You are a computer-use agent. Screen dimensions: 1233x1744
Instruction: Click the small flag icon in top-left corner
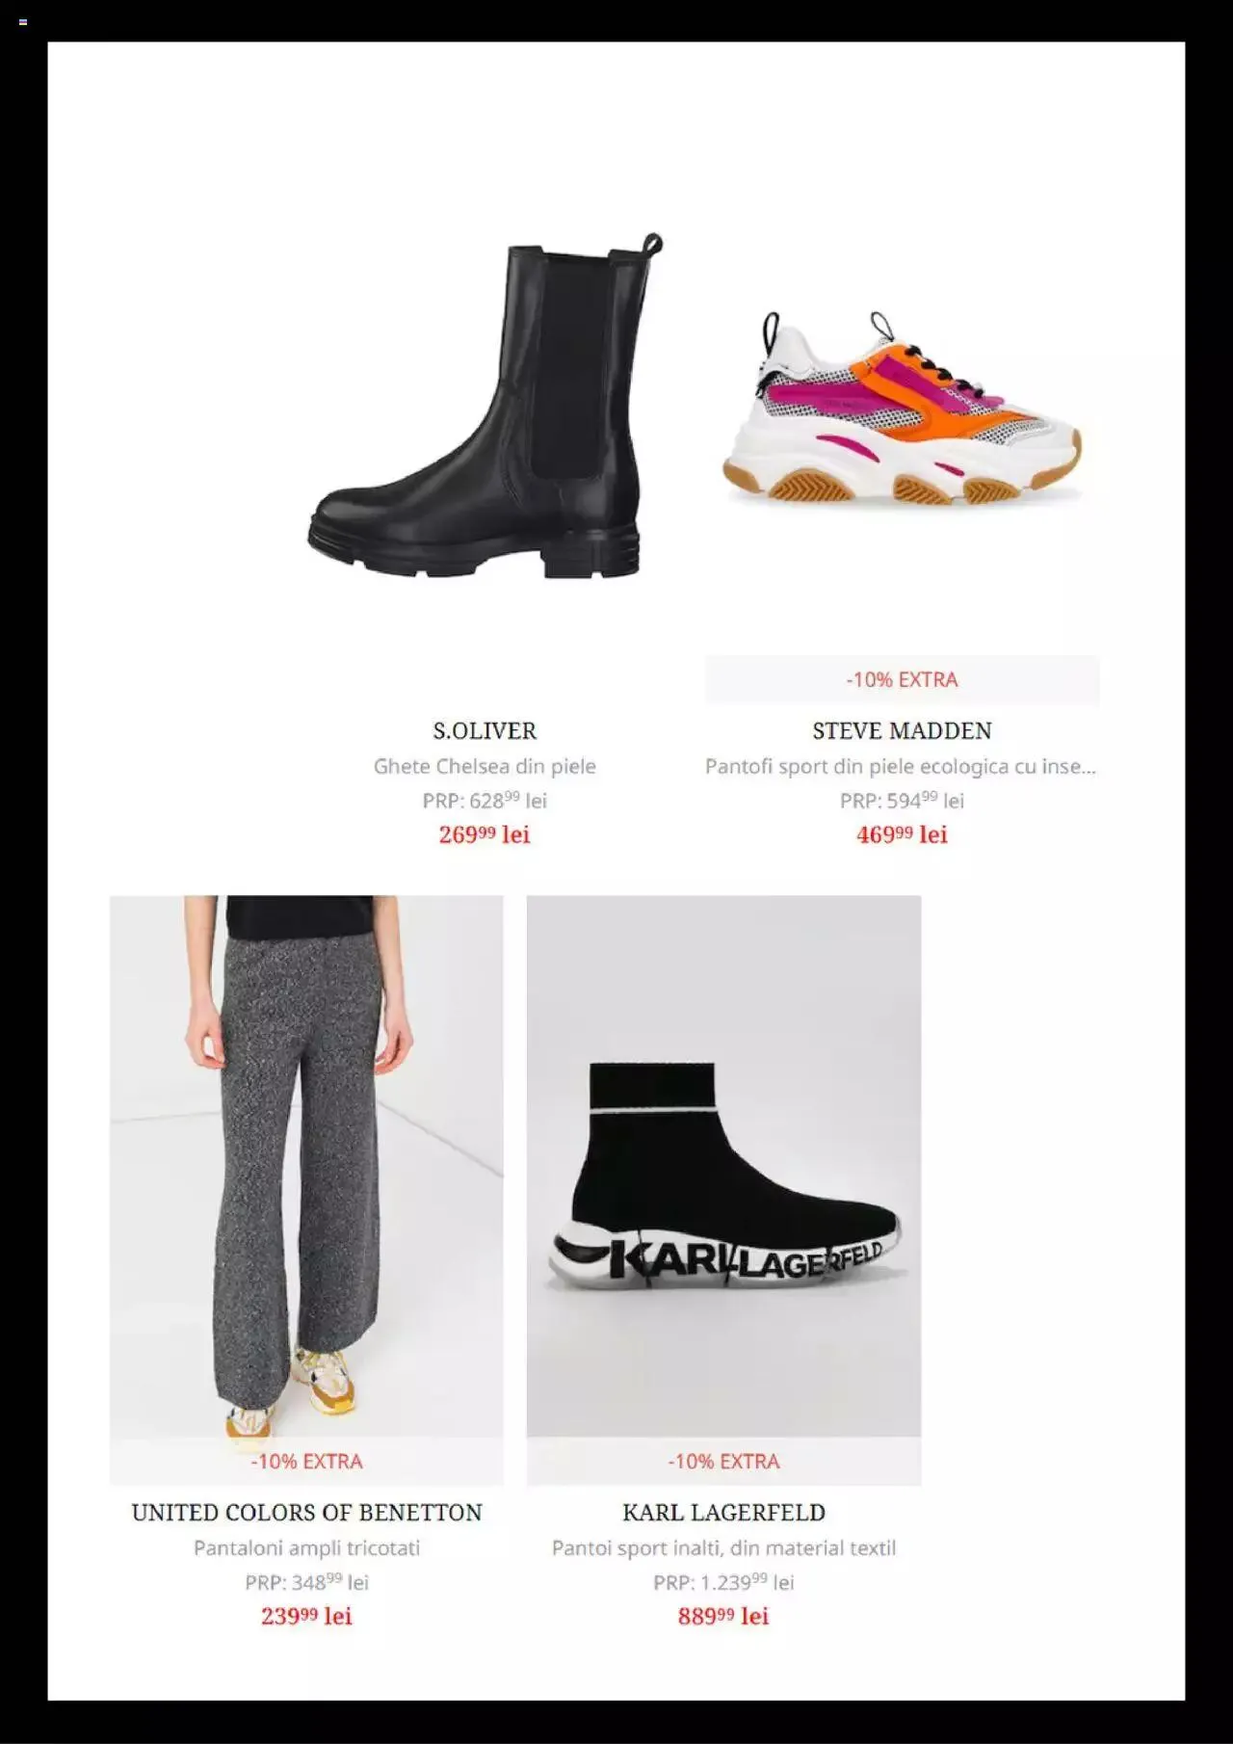pyautogui.click(x=23, y=22)
